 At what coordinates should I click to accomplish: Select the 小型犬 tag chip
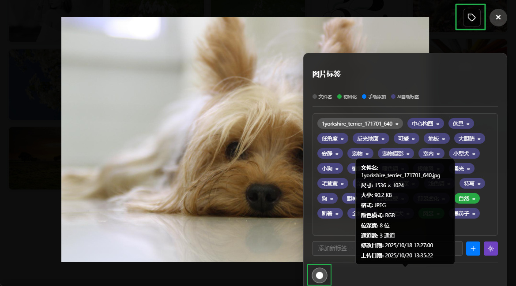461,154
